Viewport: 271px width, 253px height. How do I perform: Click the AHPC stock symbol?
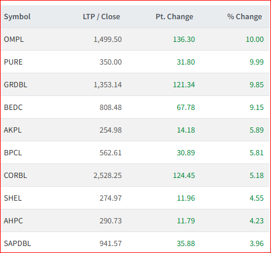click(x=13, y=221)
